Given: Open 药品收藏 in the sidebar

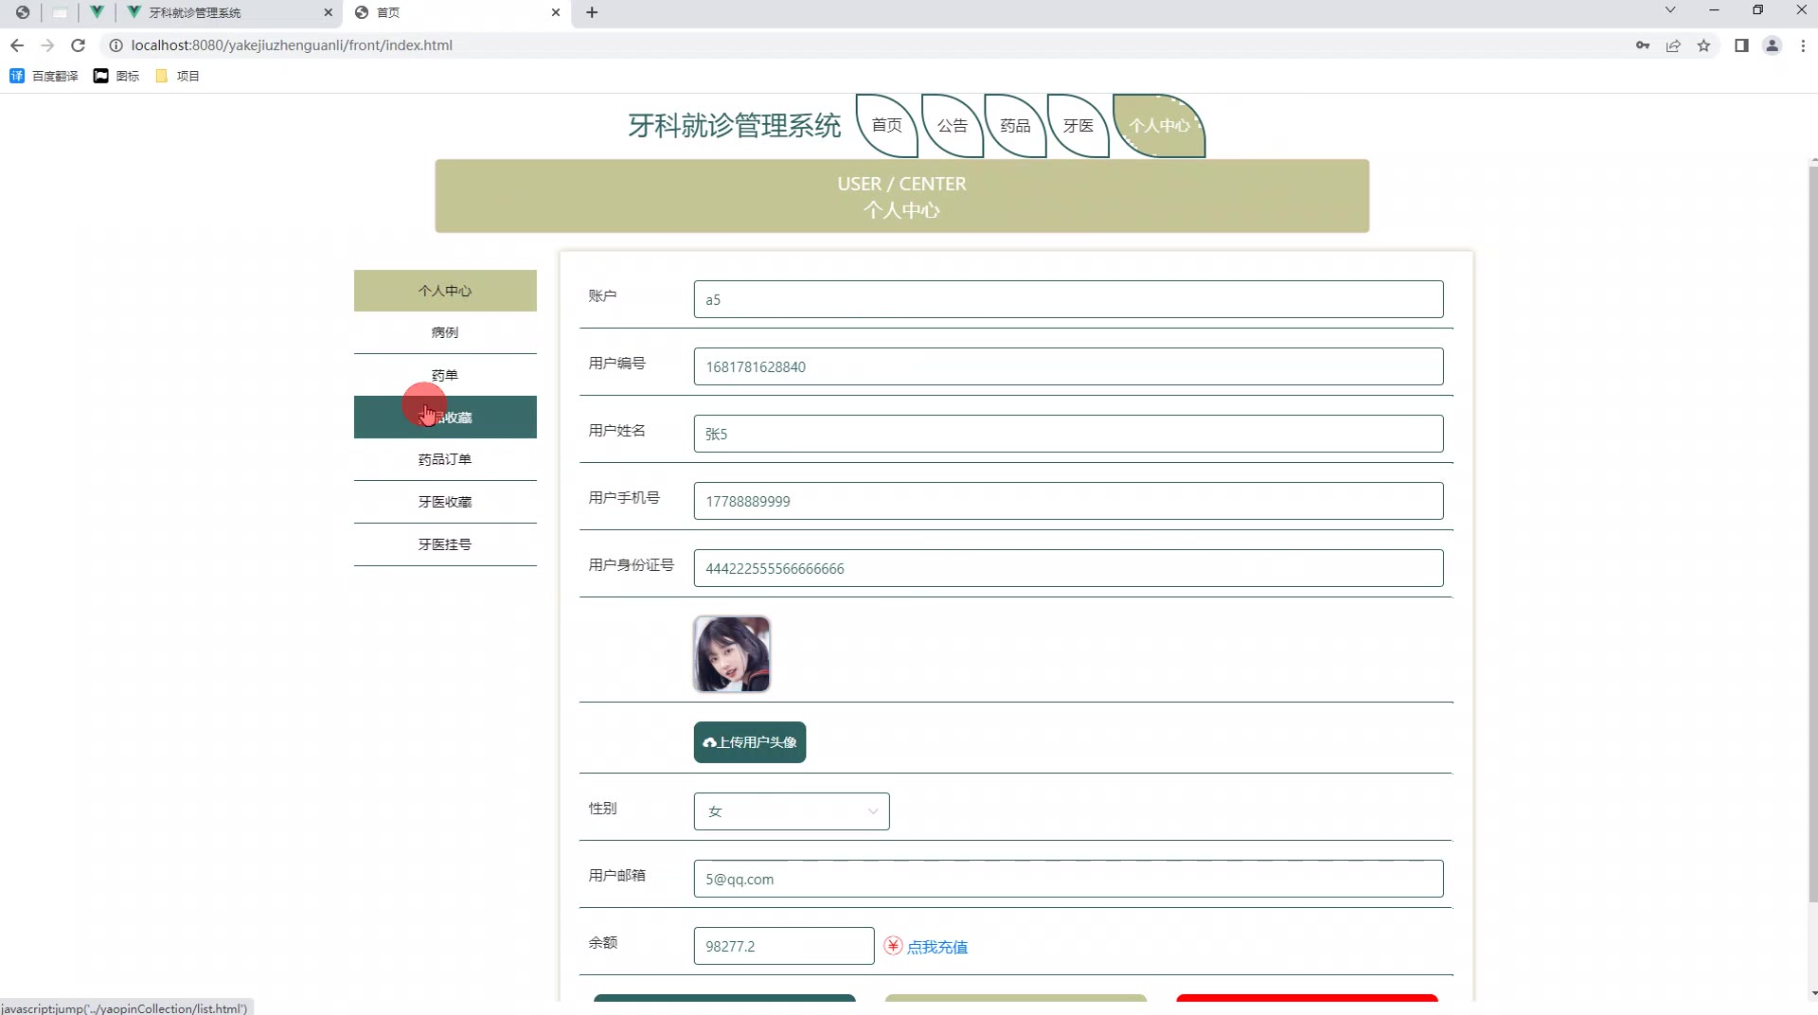Looking at the screenshot, I should [x=445, y=418].
